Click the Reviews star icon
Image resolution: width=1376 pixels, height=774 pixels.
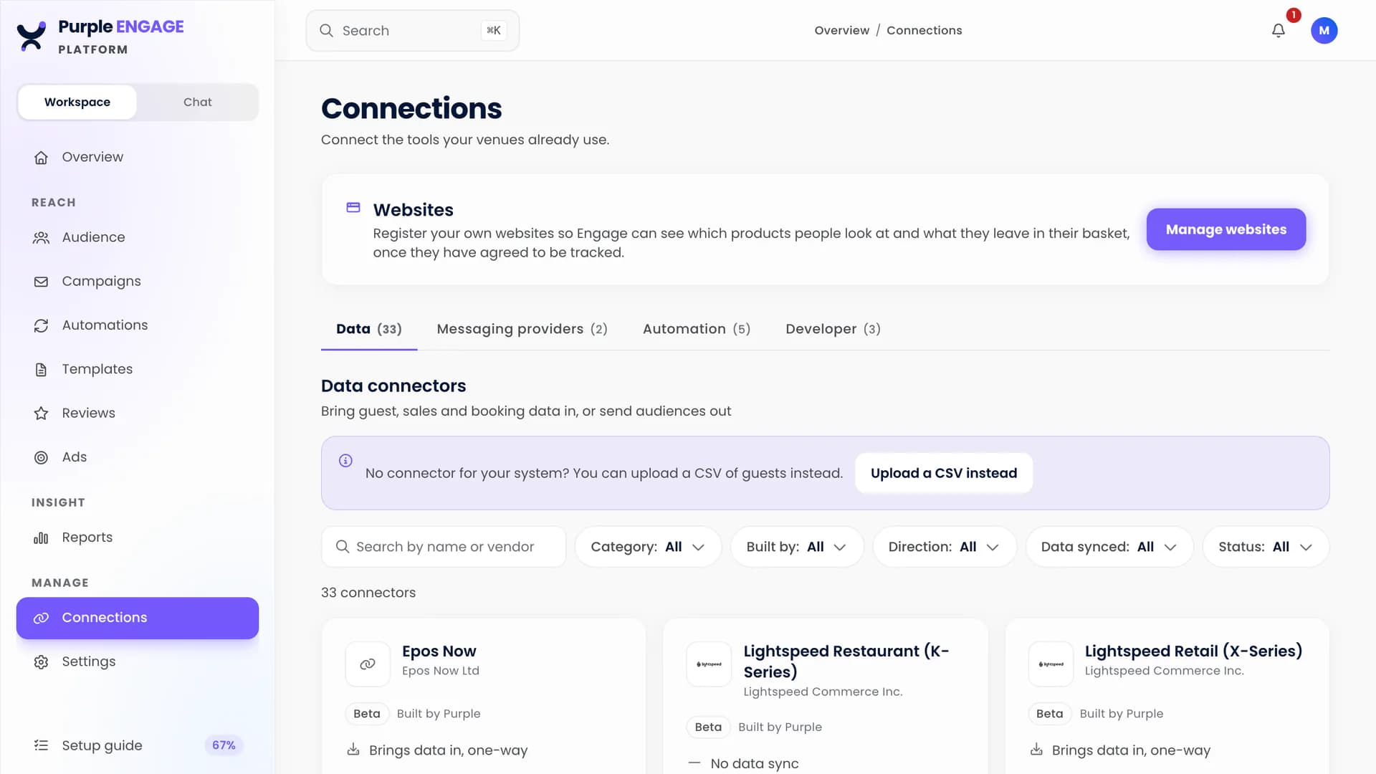coord(41,414)
